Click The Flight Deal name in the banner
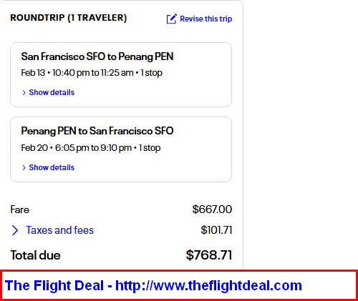Screen dimensions: 358x301 [54, 285]
